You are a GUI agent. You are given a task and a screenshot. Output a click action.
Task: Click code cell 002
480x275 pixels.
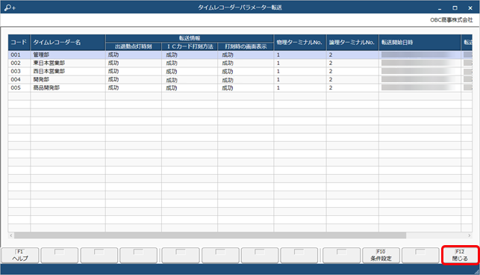click(x=19, y=64)
